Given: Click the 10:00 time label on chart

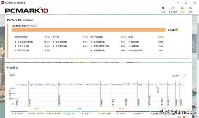Looking at the screenshot, I should 79,108.
